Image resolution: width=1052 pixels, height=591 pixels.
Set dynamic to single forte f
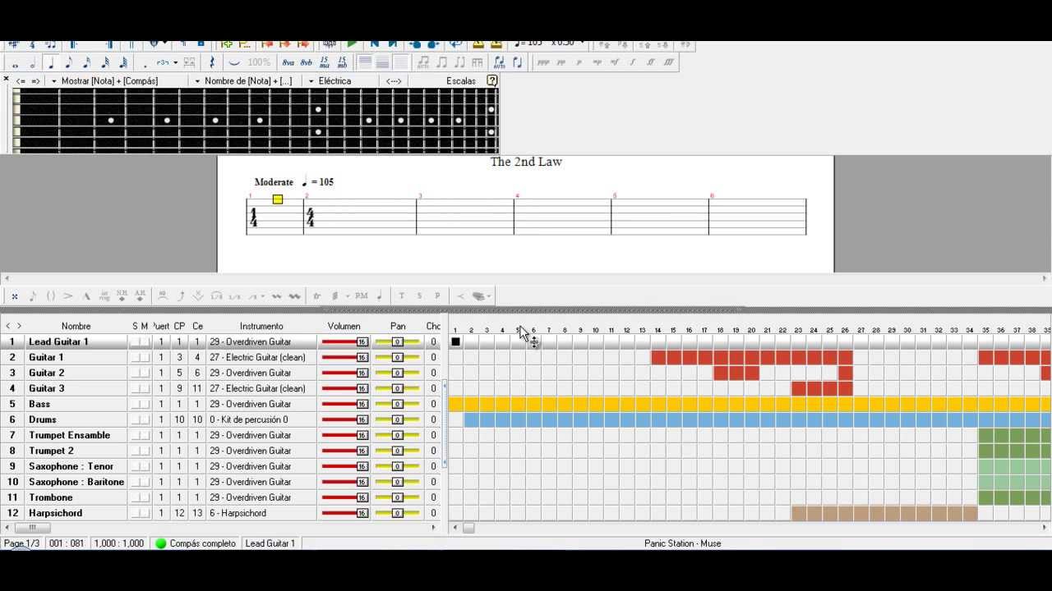pos(633,62)
